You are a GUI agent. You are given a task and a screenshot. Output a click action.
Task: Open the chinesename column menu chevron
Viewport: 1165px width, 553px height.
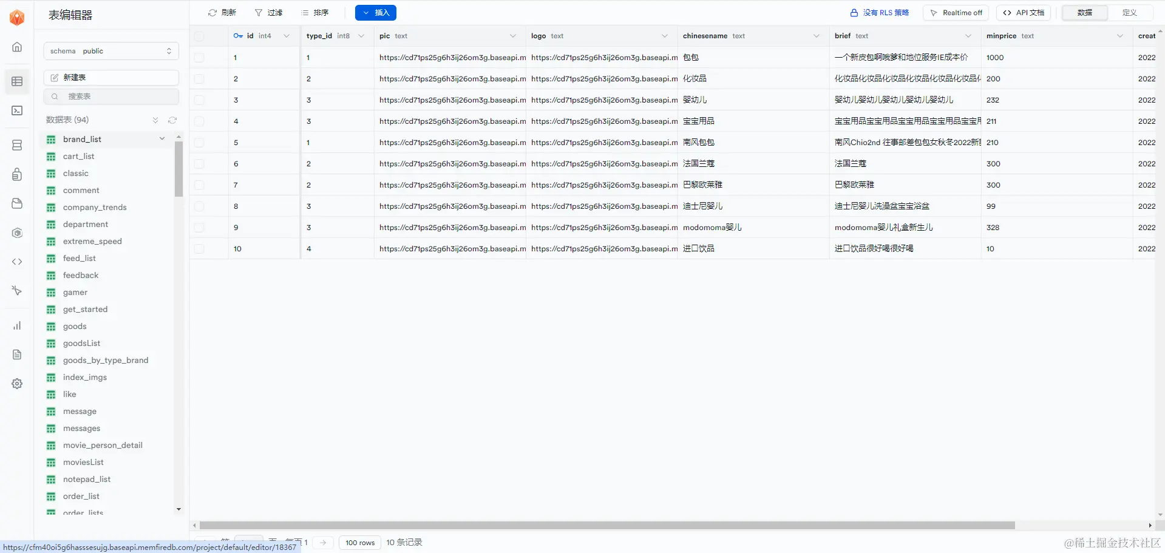pos(817,36)
